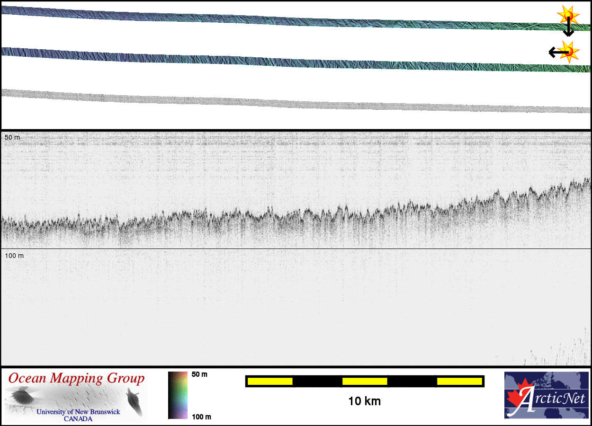Click the 10 km scale bar label

coord(364,401)
